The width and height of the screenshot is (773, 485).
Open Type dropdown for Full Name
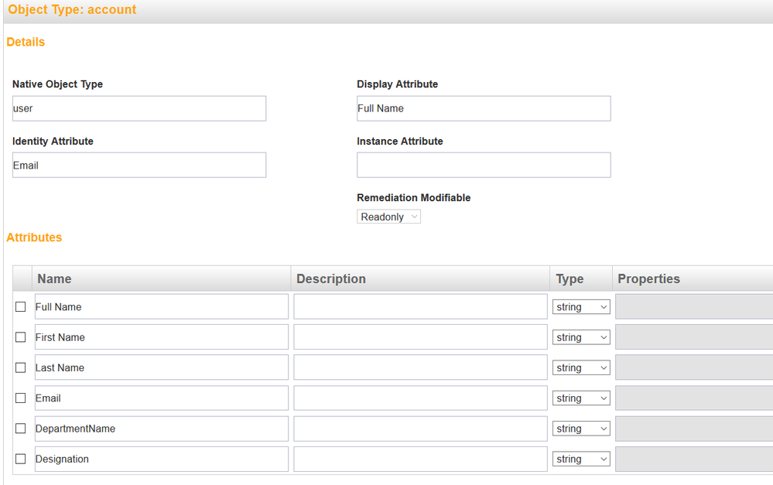[x=581, y=307]
